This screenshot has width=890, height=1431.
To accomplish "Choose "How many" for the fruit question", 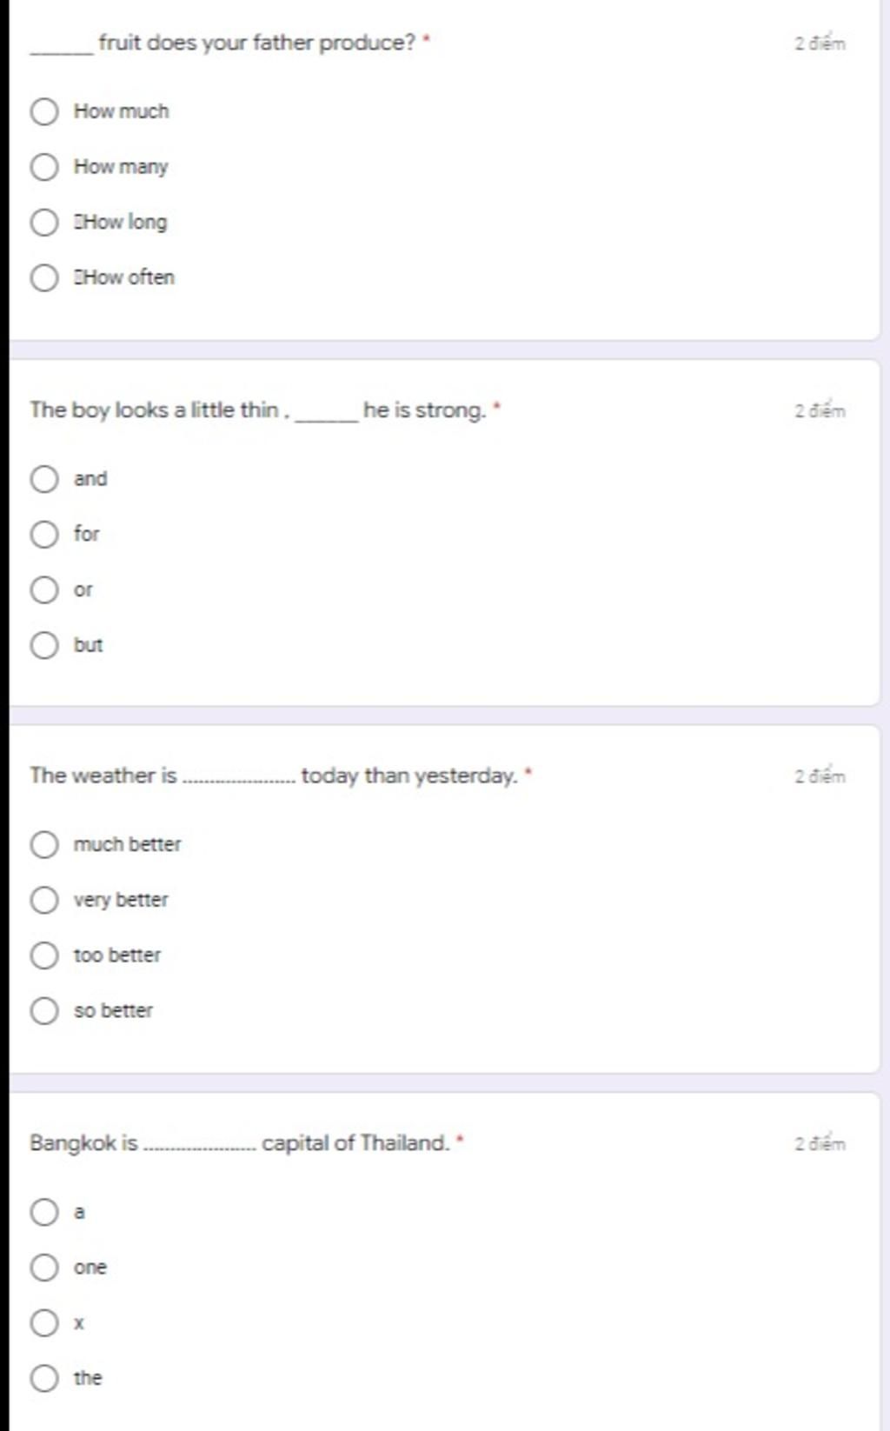I will (44, 167).
